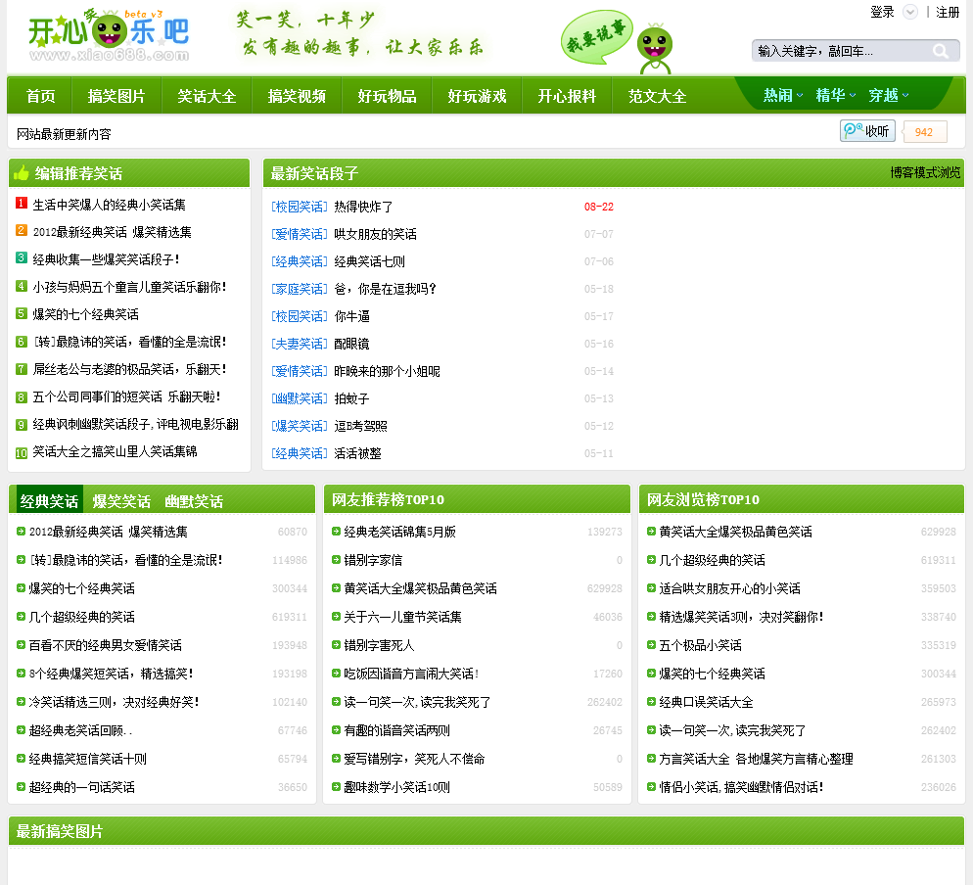Open 趣味数学小笑话10则
Viewport: 973px width, 885px height.
(397, 787)
